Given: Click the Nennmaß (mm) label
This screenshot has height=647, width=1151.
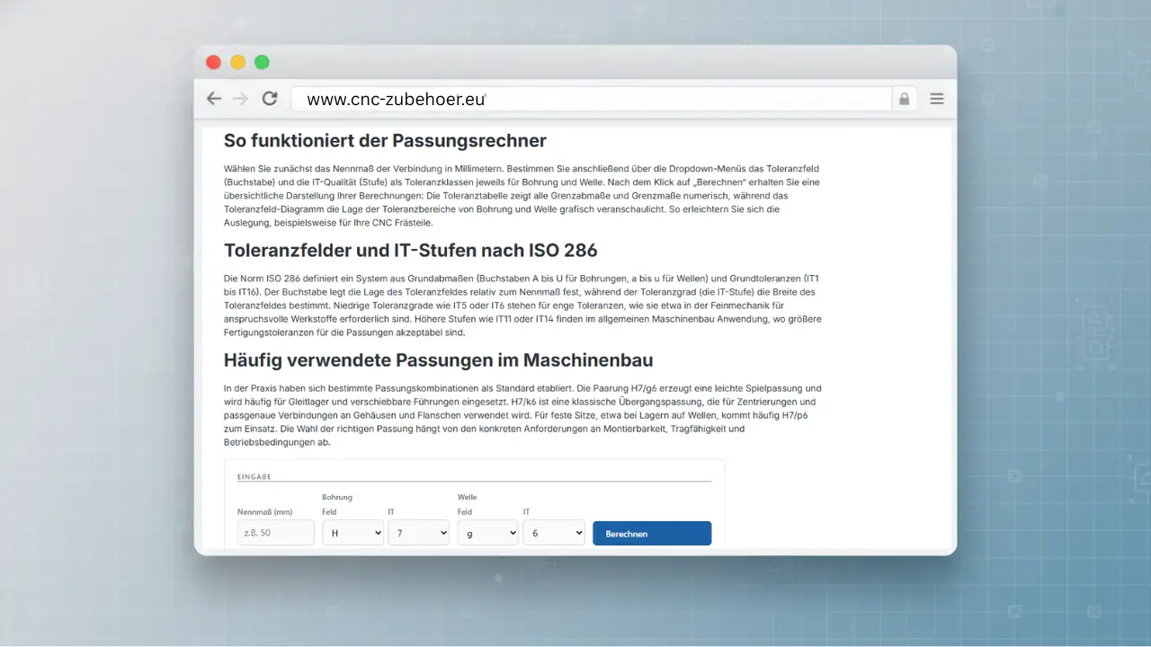Looking at the screenshot, I should 265,512.
